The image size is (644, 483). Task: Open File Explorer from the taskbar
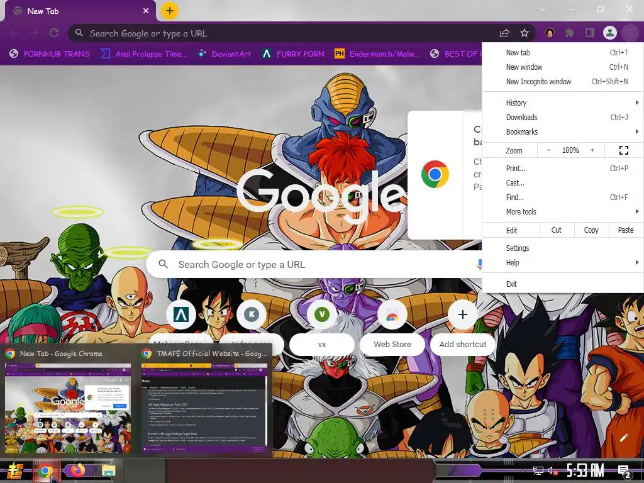(x=108, y=470)
